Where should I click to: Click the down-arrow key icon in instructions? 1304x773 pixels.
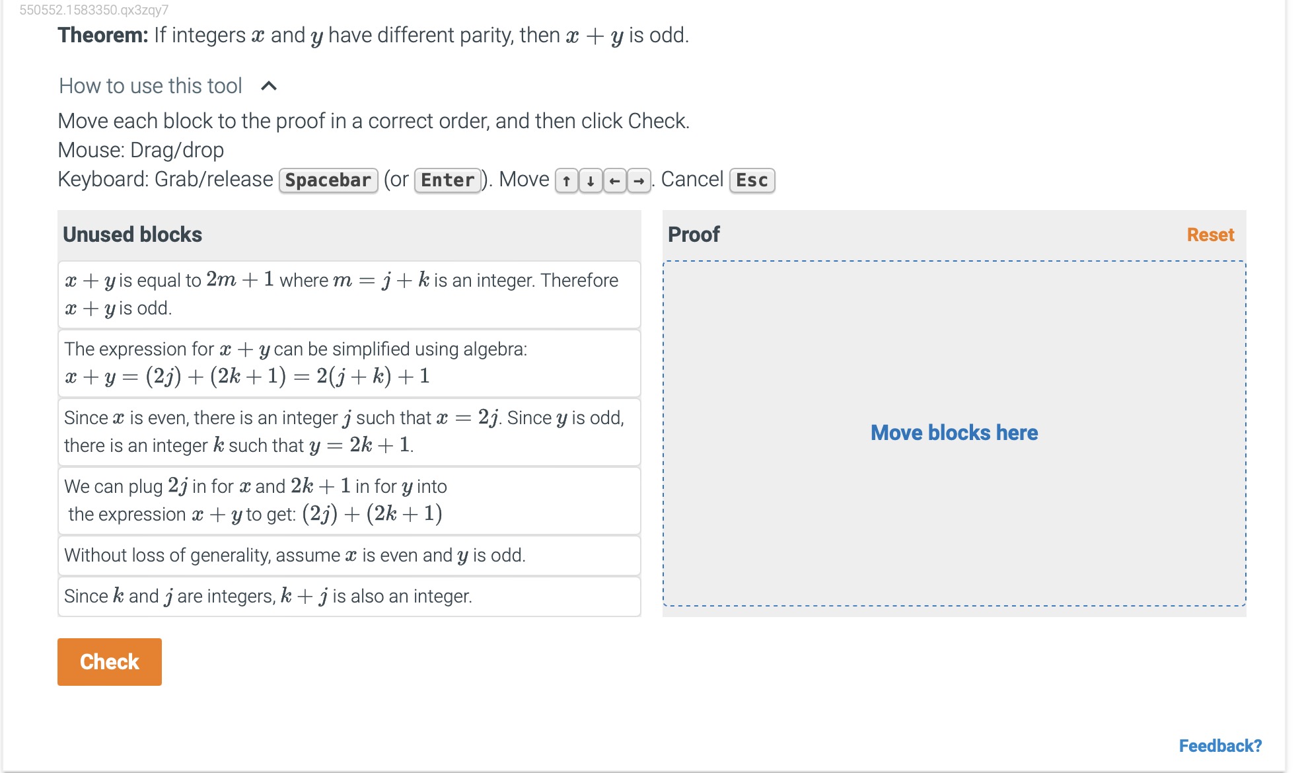[x=591, y=180]
